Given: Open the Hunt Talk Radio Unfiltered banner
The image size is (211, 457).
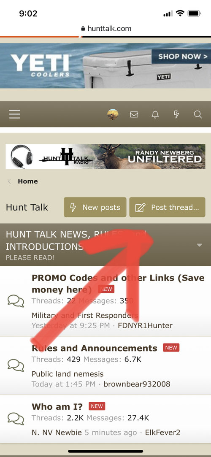Looking at the screenshot, I should click(105, 156).
